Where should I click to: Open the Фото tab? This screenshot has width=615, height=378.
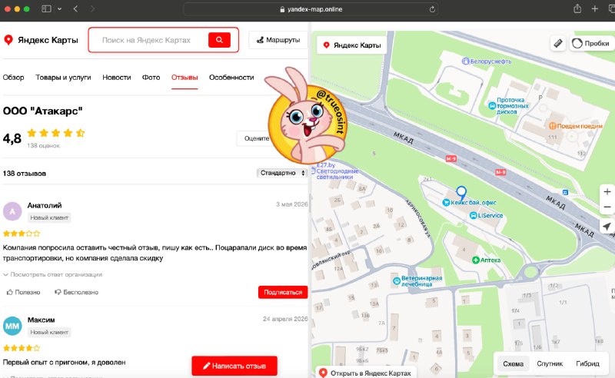click(151, 78)
